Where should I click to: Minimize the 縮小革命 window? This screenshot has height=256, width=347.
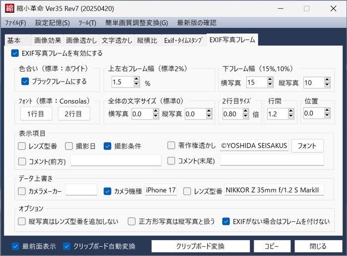(x=281, y=8)
